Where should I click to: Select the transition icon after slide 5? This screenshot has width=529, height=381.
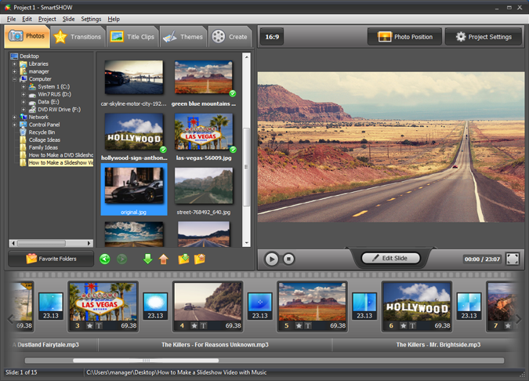tap(364, 306)
